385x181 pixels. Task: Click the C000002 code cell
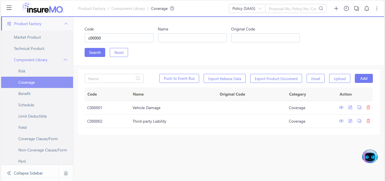coord(95,121)
